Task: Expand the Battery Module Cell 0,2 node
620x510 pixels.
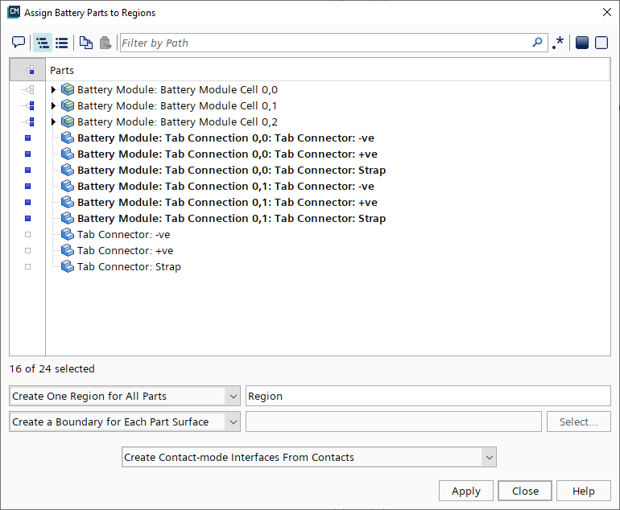Action: click(x=54, y=122)
